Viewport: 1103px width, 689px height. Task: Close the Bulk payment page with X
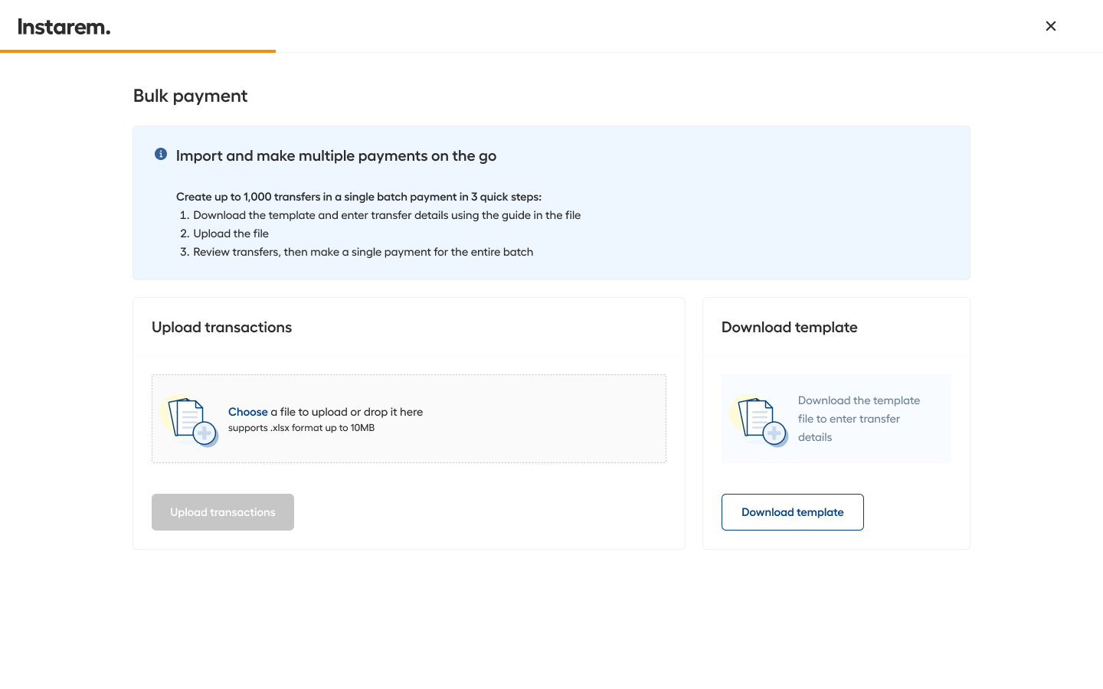coord(1051,26)
